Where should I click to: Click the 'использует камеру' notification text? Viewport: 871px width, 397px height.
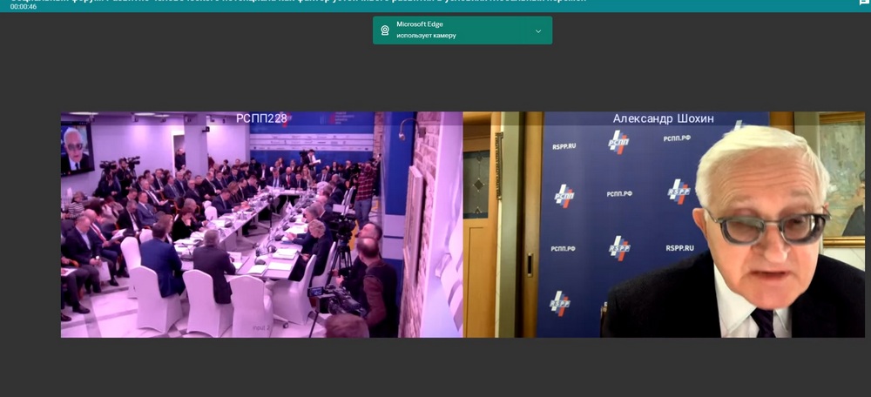tap(426, 36)
